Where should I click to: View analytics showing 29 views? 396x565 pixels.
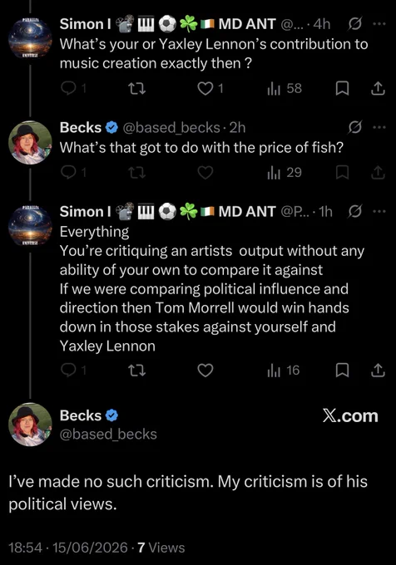point(285,173)
